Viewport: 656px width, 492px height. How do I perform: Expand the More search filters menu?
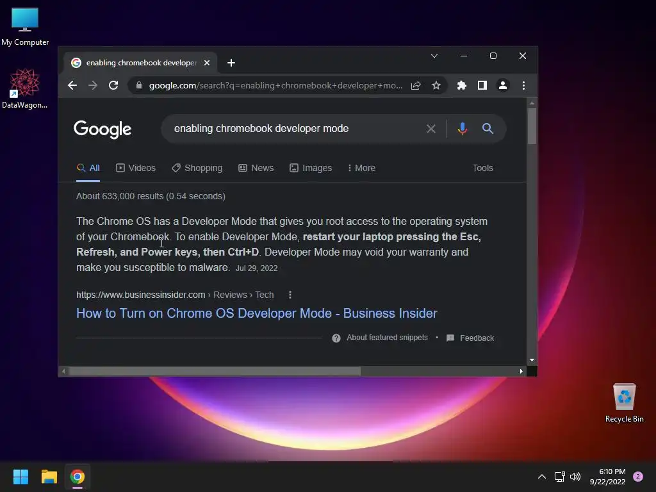(361, 168)
